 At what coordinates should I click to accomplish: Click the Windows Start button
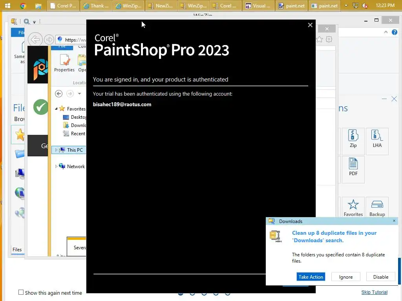[8, 5]
